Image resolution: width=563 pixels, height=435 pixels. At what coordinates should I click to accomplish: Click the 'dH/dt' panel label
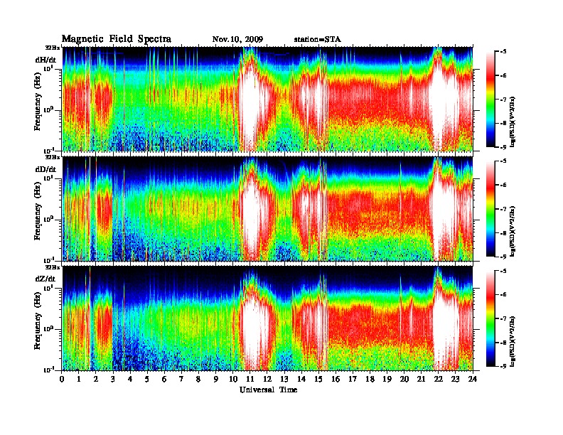pos(45,60)
